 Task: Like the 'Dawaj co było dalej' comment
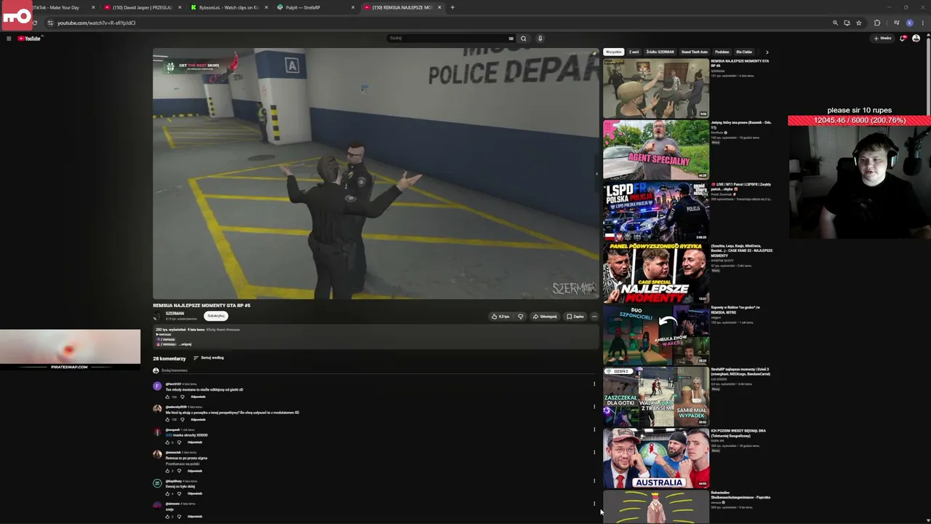point(167,493)
